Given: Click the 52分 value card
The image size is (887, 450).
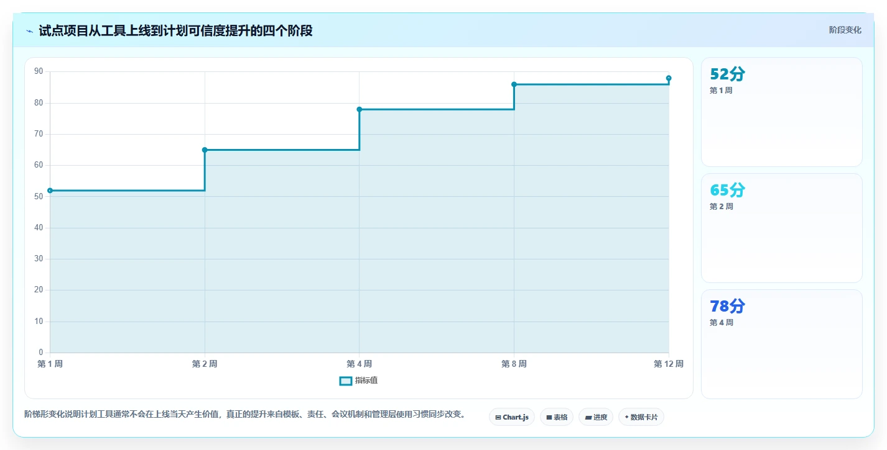Looking at the screenshot, I should 781,112.
